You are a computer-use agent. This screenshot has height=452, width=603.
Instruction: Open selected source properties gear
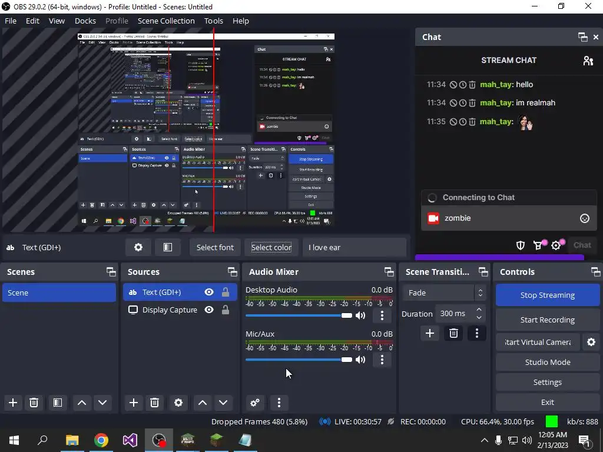(x=178, y=403)
